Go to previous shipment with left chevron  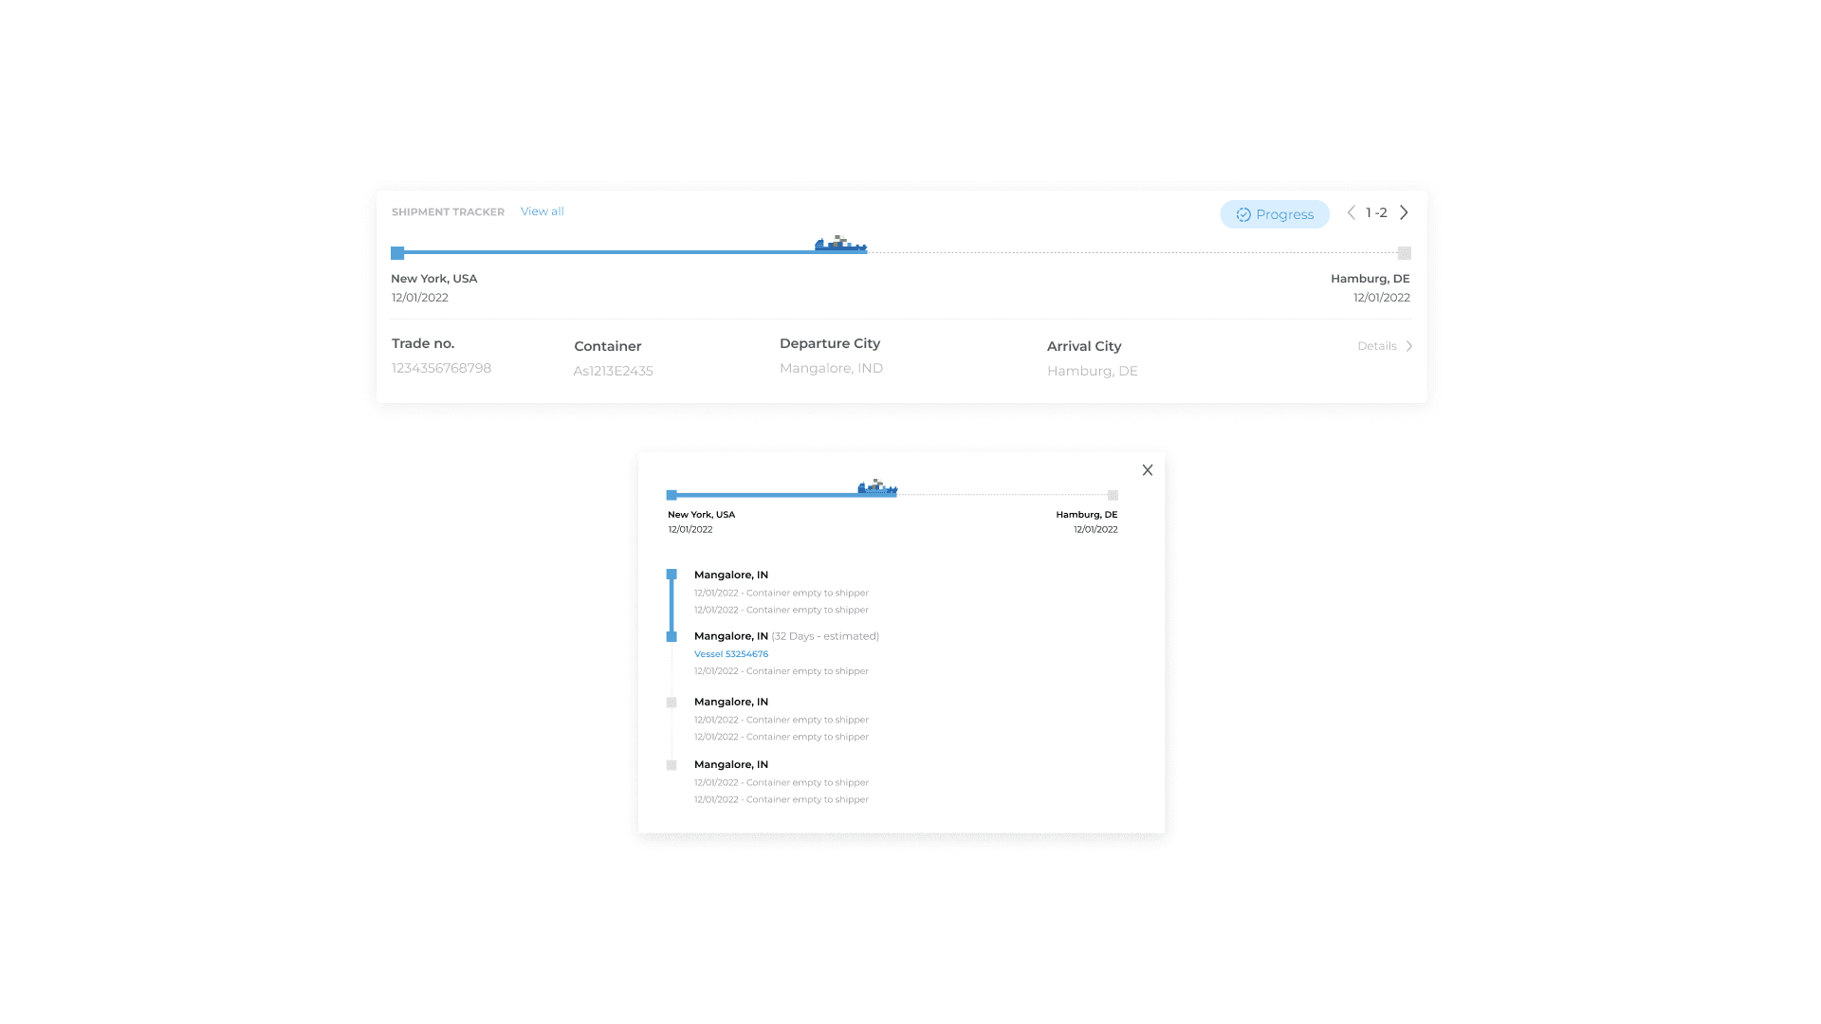coord(1352,212)
